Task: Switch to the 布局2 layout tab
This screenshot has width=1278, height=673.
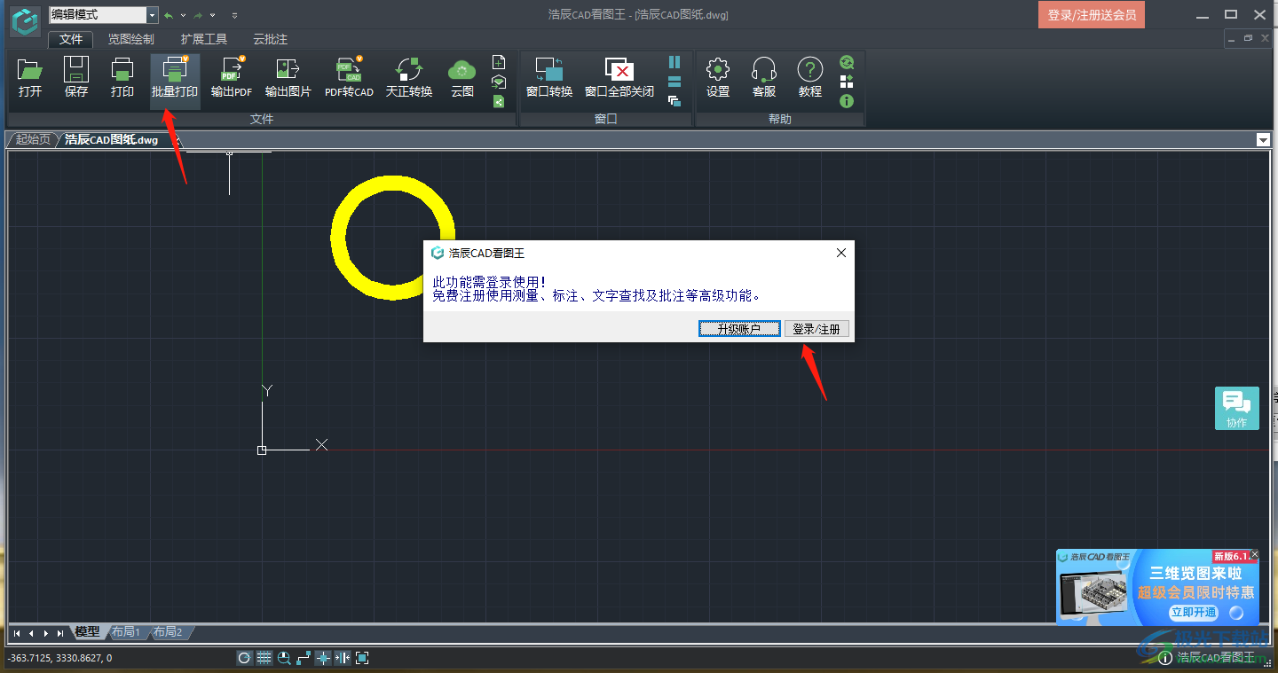Action: coord(167,632)
